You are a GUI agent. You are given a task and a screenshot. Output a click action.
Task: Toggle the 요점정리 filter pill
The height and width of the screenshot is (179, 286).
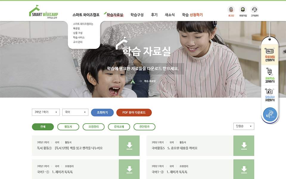94,127
